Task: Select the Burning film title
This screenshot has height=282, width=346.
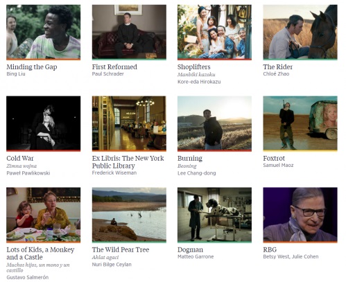Action: tap(190, 159)
